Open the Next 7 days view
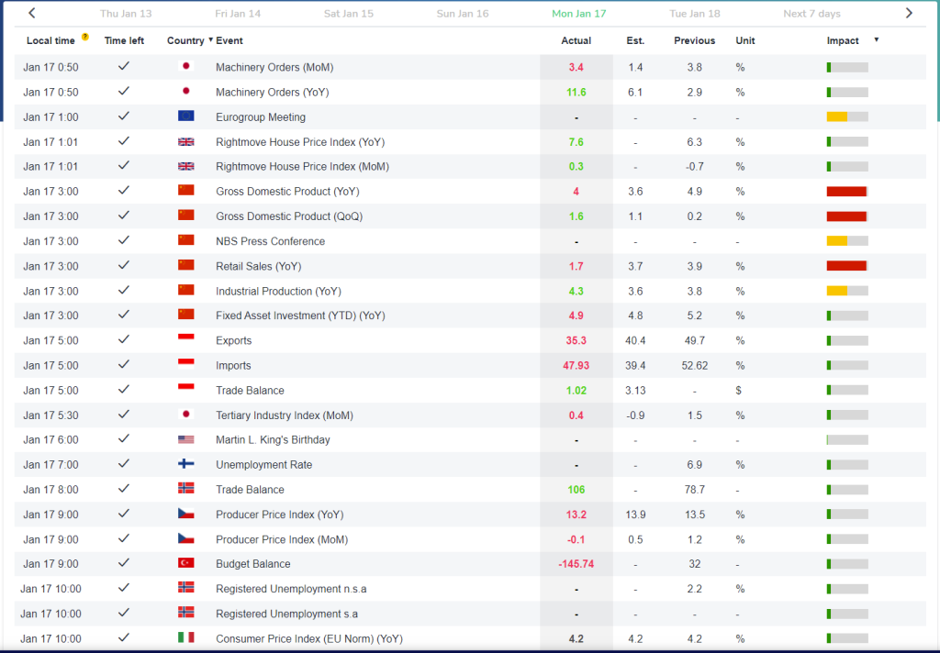The image size is (940, 653). 811,14
